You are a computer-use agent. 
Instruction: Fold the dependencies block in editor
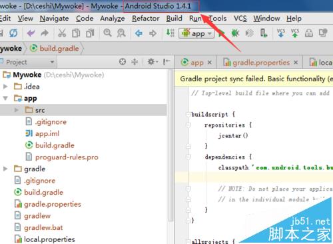(x=188, y=157)
